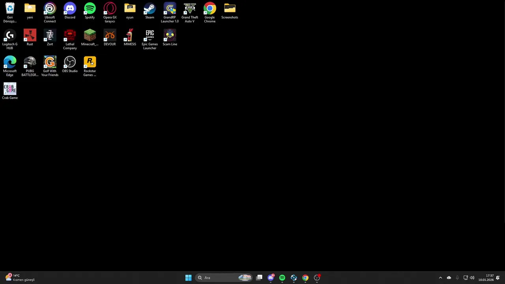The height and width of the screenshot is (284, 505).
Task: Open Spotify from the taskbar
Action: (x=282, y=278)
